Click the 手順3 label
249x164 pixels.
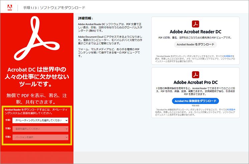point(8,137)
